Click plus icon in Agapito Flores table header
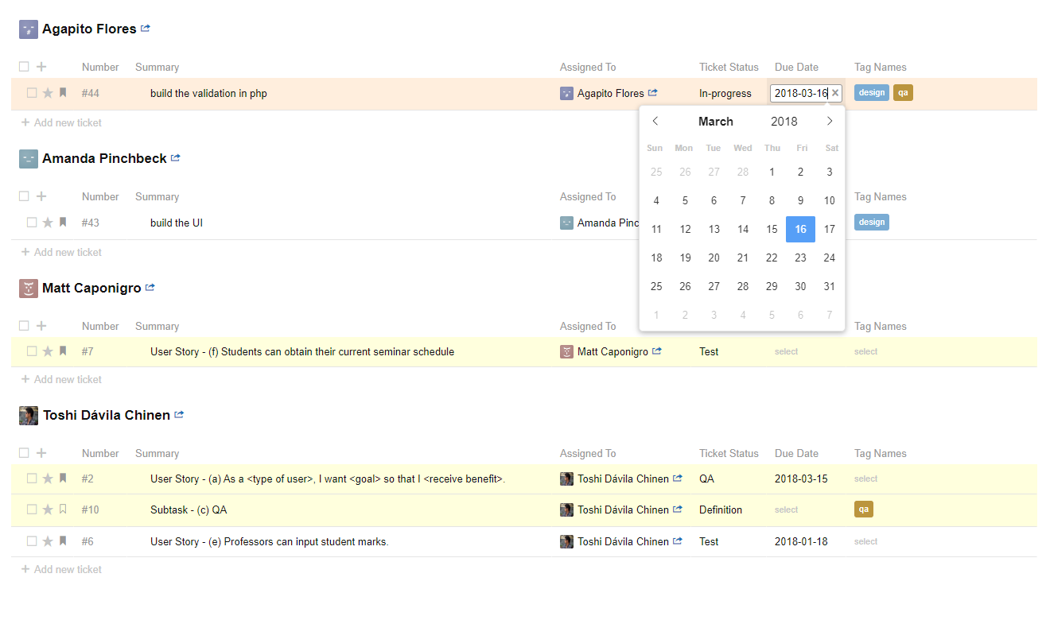This screenshot has width=1050, height=620. click(x=41, y=67)
